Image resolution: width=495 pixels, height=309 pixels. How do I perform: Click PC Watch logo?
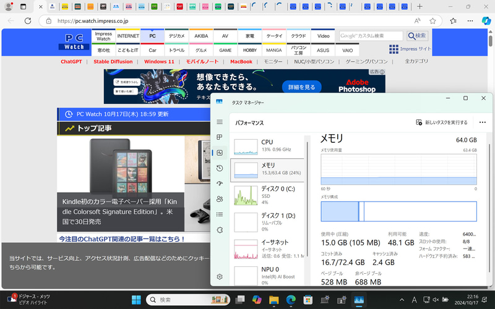point(74,42)
